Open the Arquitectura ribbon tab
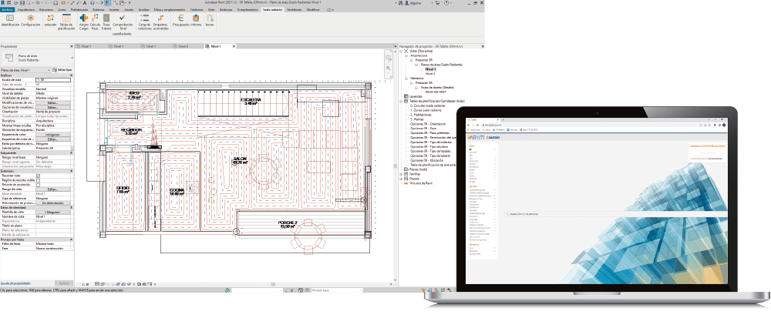Image resolution: width=771 pixels, height=318 pixels. tap(25, 8)
